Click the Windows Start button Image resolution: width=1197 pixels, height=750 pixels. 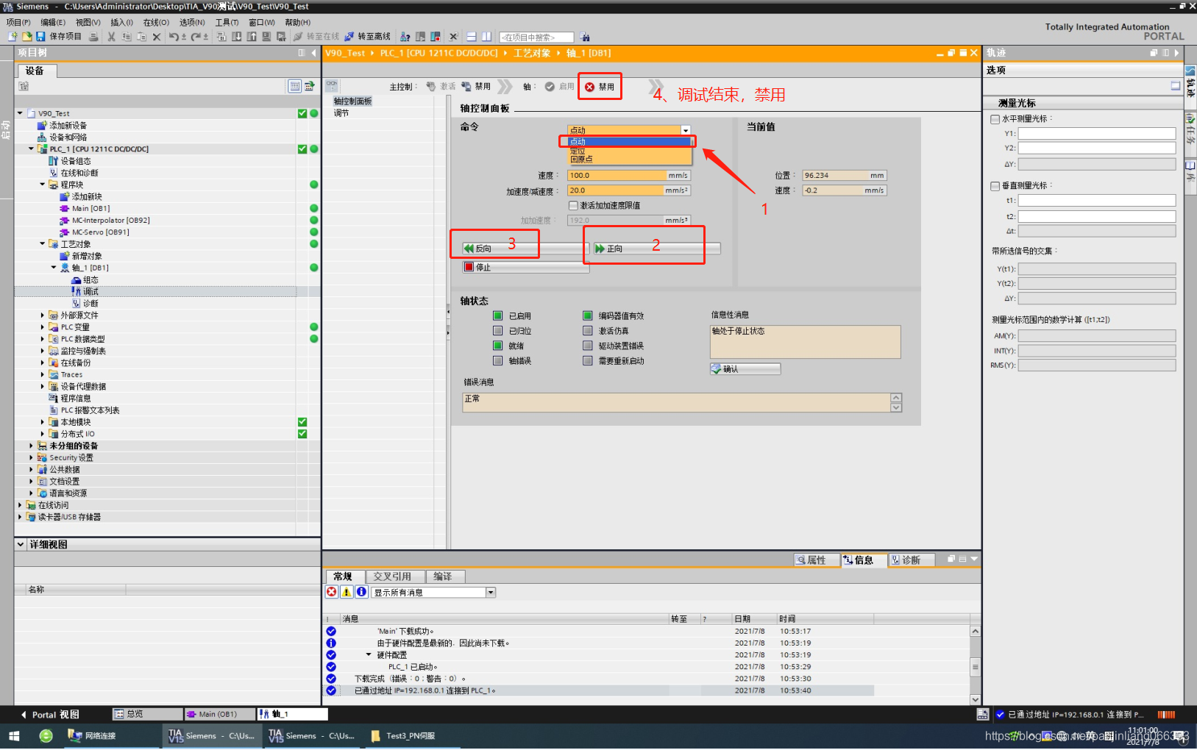coord(13,735)
